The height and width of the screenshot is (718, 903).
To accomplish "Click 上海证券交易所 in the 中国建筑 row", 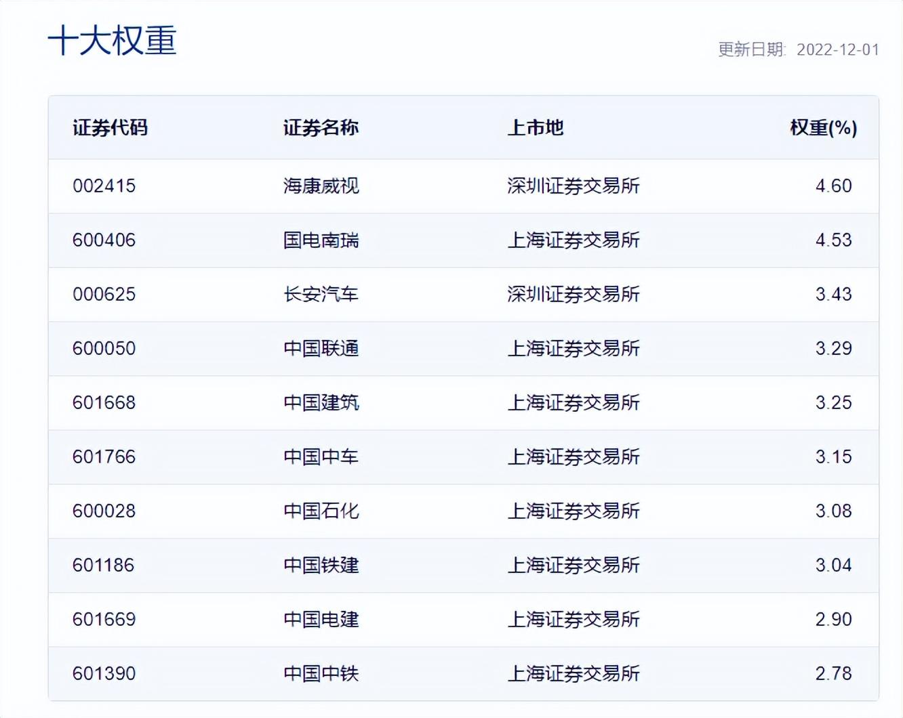I will pyautogui.click(x=574, y=402).
